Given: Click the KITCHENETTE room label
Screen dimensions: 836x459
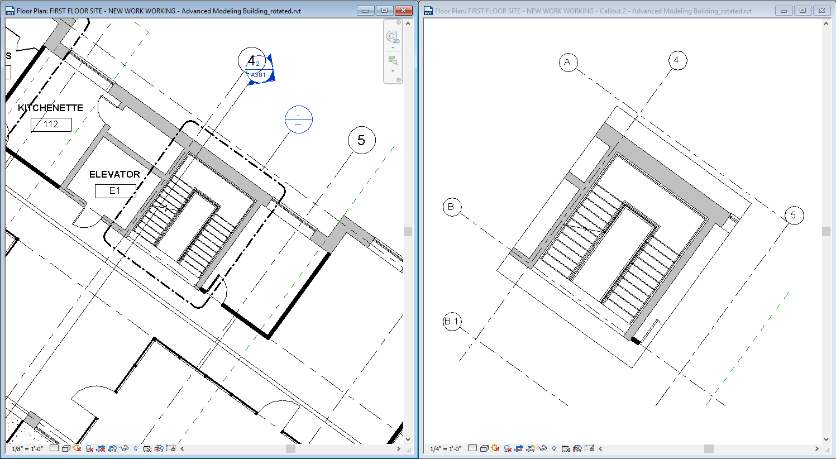Looking at the screenshot, I should pyautogui.click(x=50, y=108).
